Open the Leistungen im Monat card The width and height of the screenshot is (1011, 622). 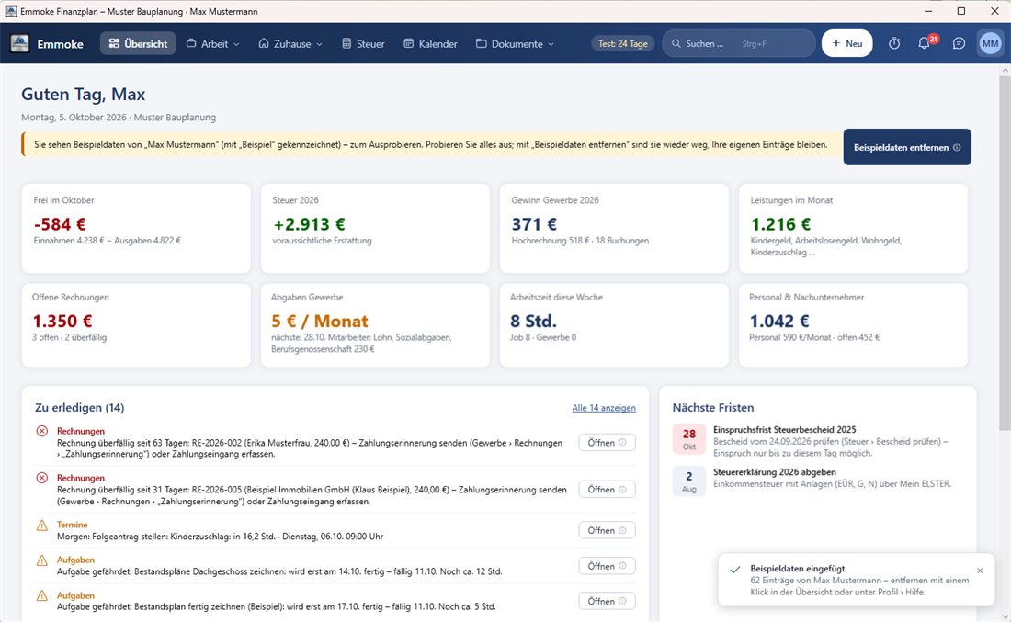(853, 228)
